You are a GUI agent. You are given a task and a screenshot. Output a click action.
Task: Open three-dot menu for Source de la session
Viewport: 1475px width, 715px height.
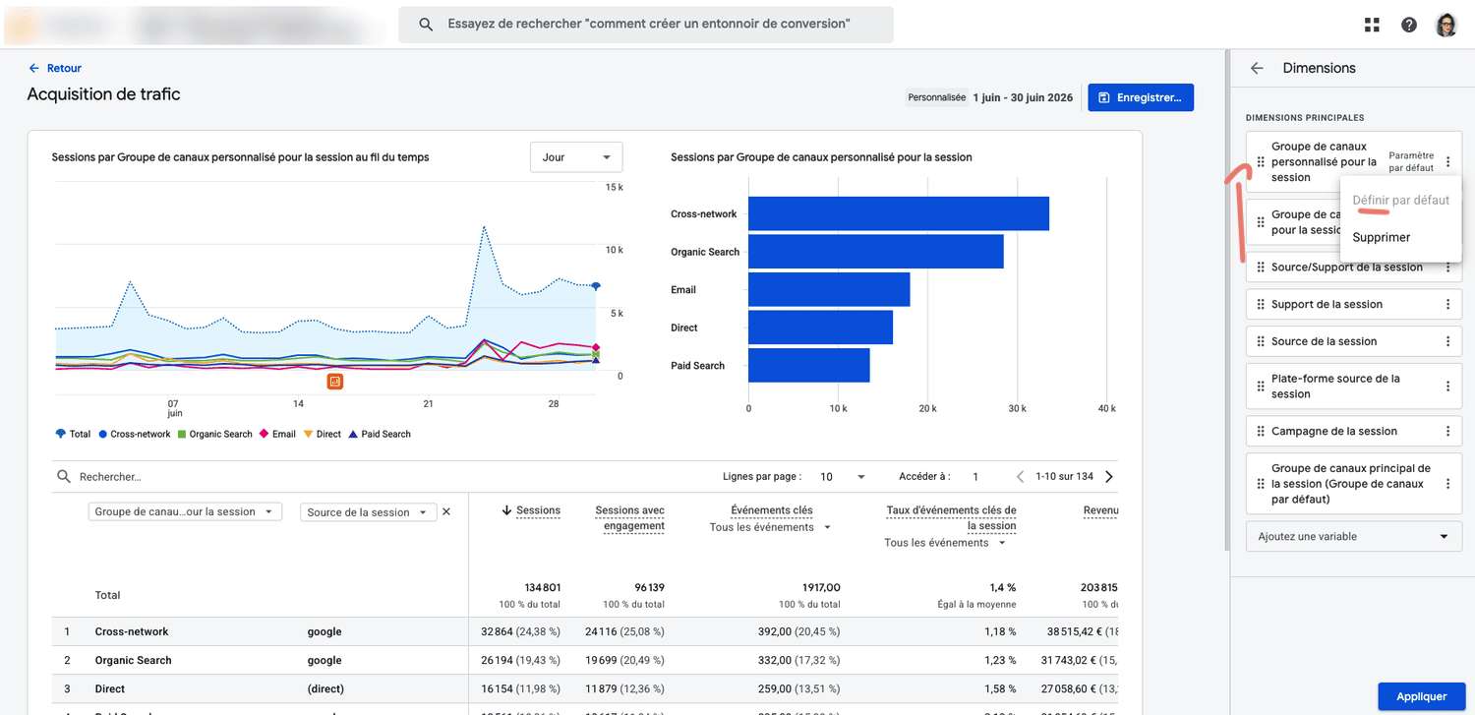1447,342
